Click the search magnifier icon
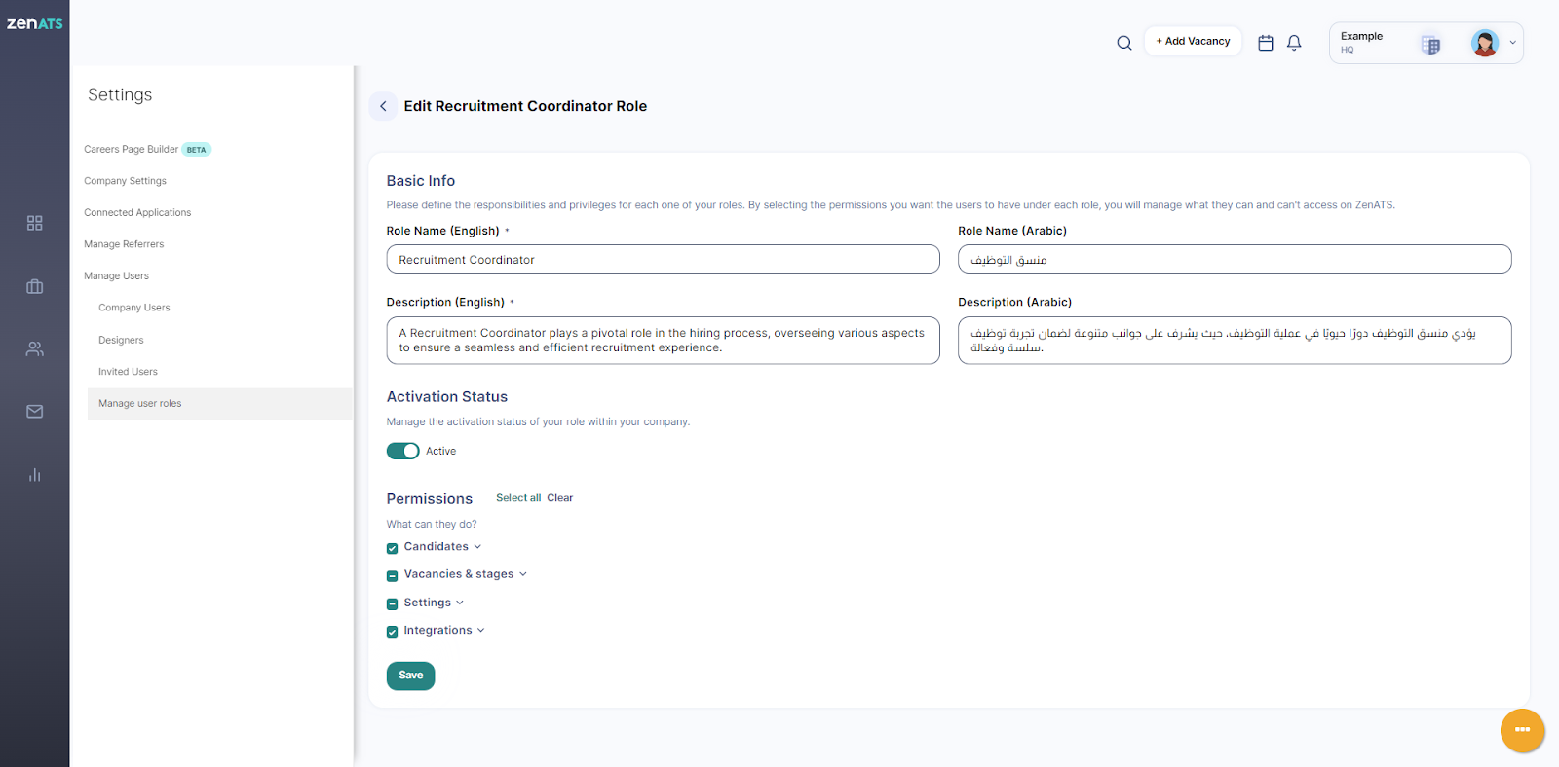The height and width of the screenshot is (767, 1559). pyautogui.click(x=1124, y=43)
